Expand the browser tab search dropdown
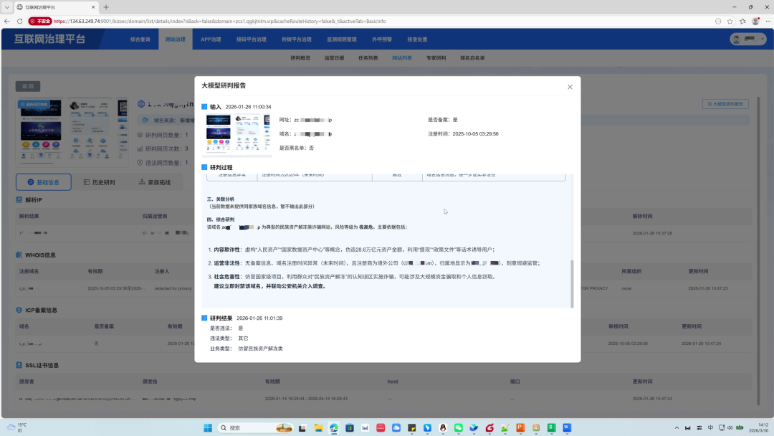Screen dimensions: 774x436 coord(7,7)
